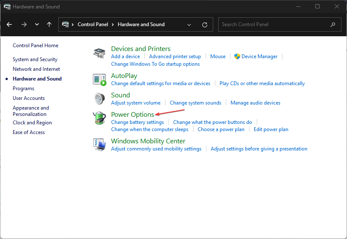
Task: Expand the chevron before Control Panel breadcrumb
Action: (x=72, y=24)
